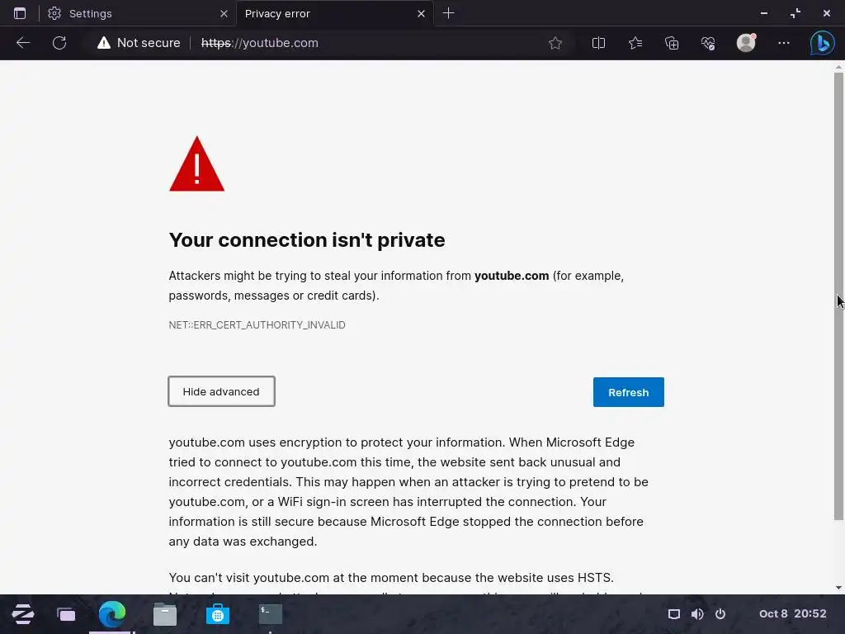Click the heading Your connection isn't private
The width and height of the screenshot is (845, 634).
[307, 240]
